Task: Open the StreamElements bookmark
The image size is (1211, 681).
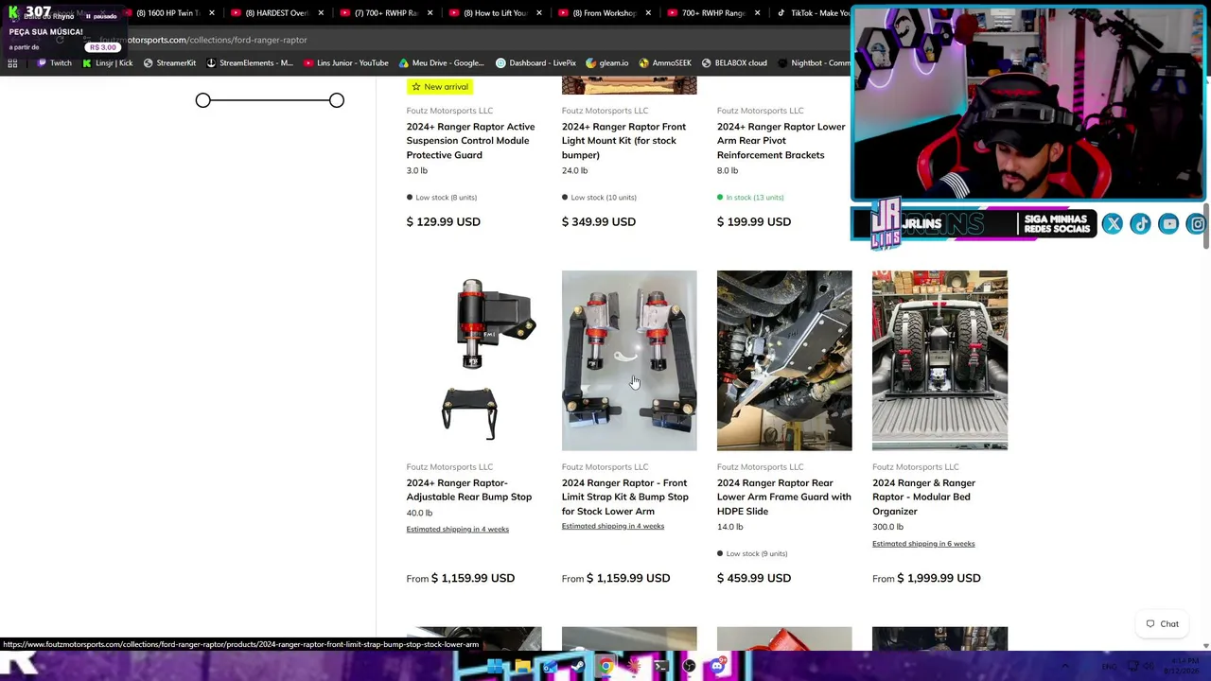Action: coord(250,63)
